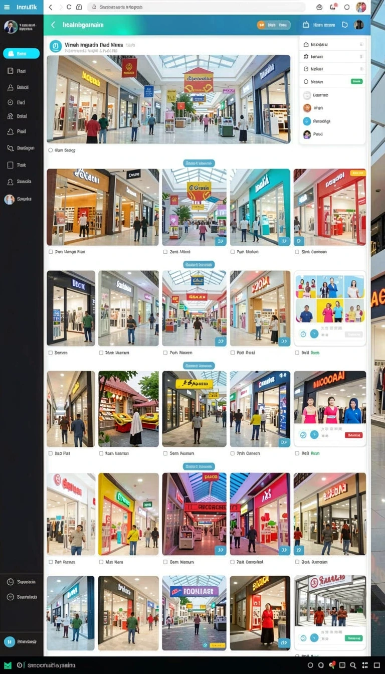Focus the browser address bar field
Screen dimensions: 385x674
[x=196, y=7]
